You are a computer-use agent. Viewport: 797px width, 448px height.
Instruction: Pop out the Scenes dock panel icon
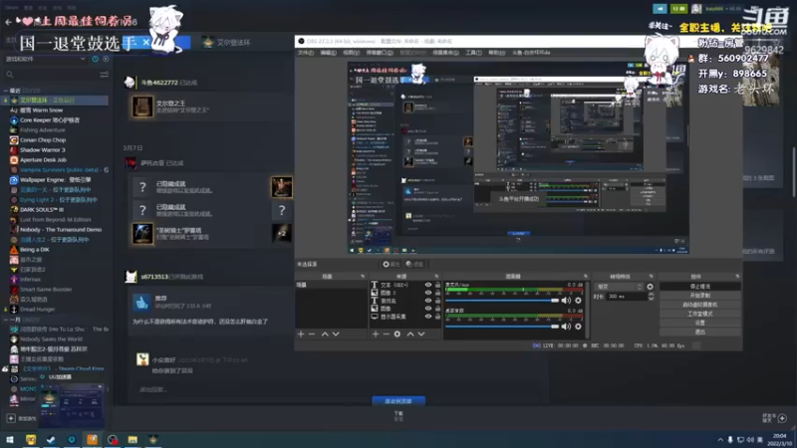[x=363, y=277]
